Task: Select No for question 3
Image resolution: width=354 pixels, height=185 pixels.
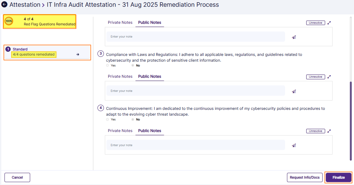Action: point(132,65)
